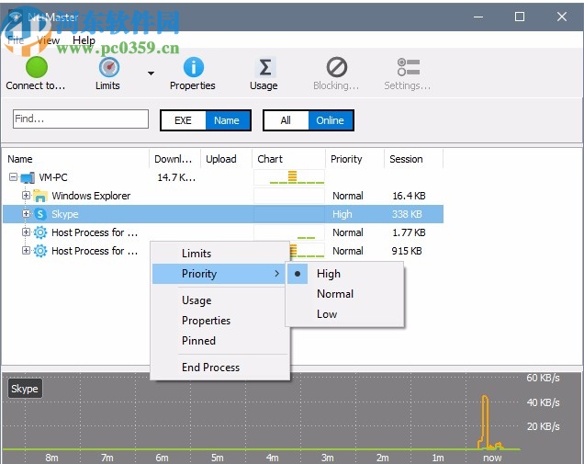This screenshot has width=584, height=464.
Task: Choose Properties in context menu
Action: [x=220, y=321]
